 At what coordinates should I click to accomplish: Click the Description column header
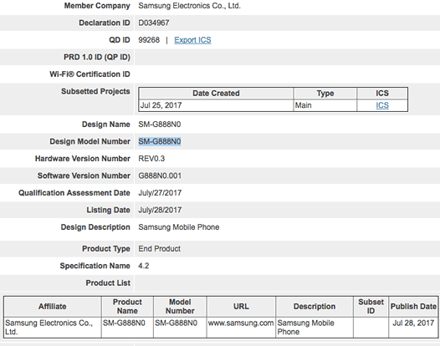coord(315,307)
